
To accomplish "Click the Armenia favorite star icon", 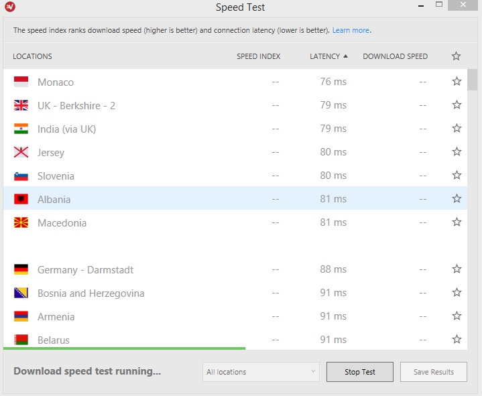I will point(457,316).
